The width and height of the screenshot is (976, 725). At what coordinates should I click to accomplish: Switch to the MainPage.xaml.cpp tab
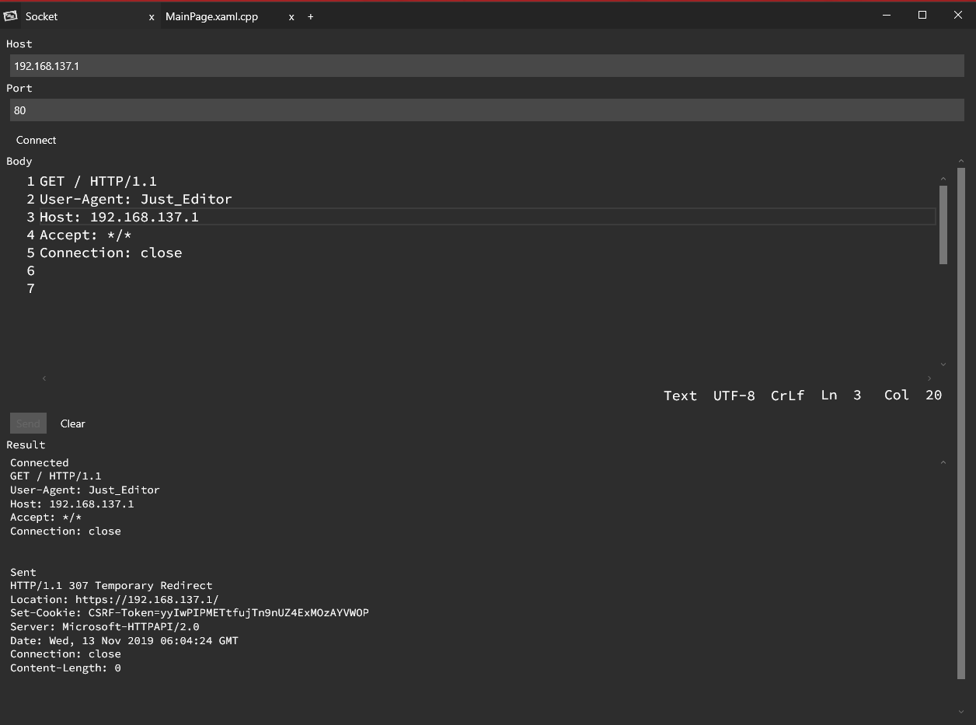point(211,16)
